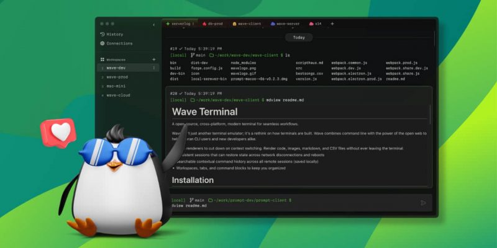The height and width of the screenshot is (248, 497).
Task: Click 'webpack.common.js' in ls output
Action: pyautogui.click(x=349, y=63)
